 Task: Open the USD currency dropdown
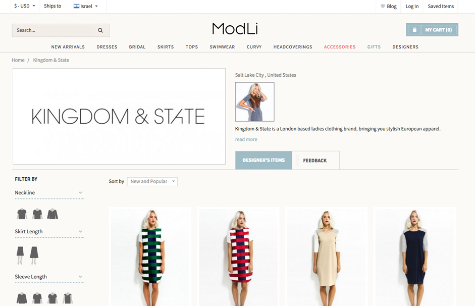[25, 6]
